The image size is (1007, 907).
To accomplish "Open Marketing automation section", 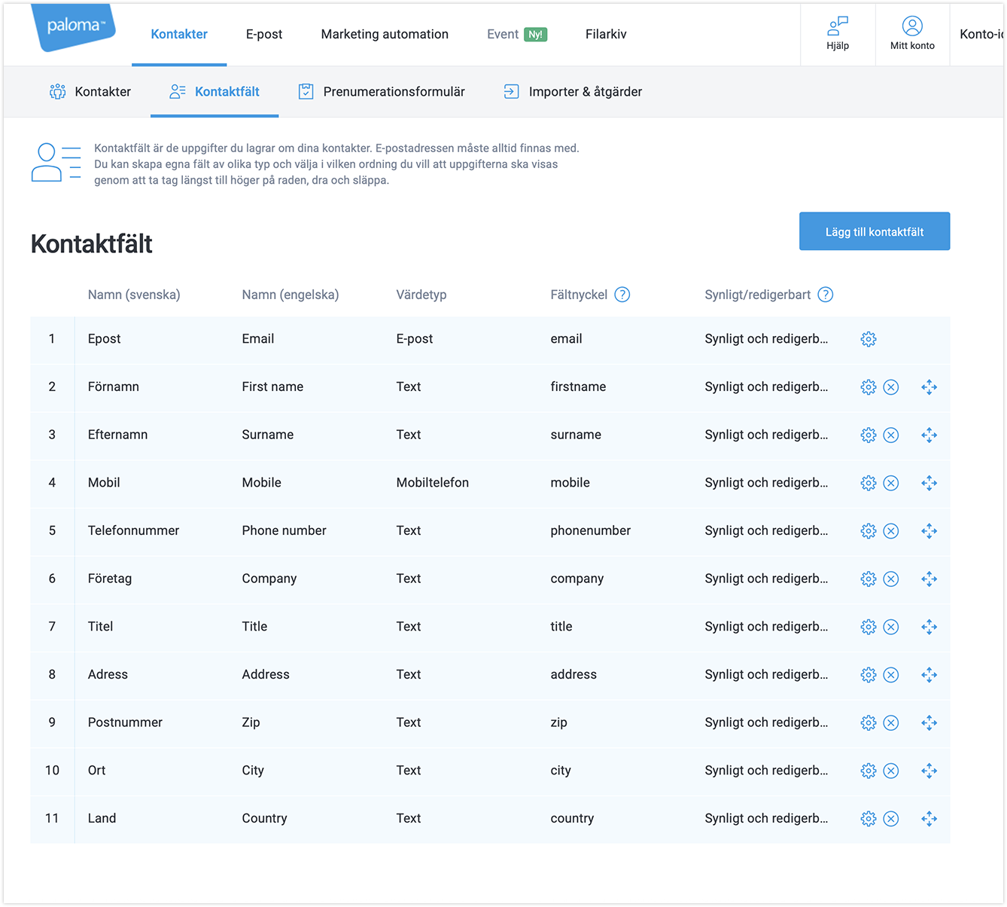I will pyautogui.click(x=385, y=35).
